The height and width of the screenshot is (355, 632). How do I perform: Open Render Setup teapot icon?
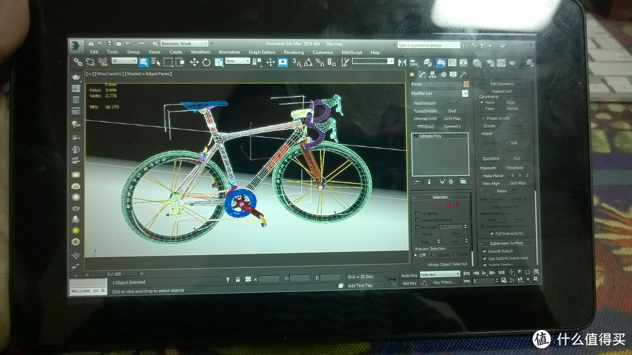click(x=490, y=63)
